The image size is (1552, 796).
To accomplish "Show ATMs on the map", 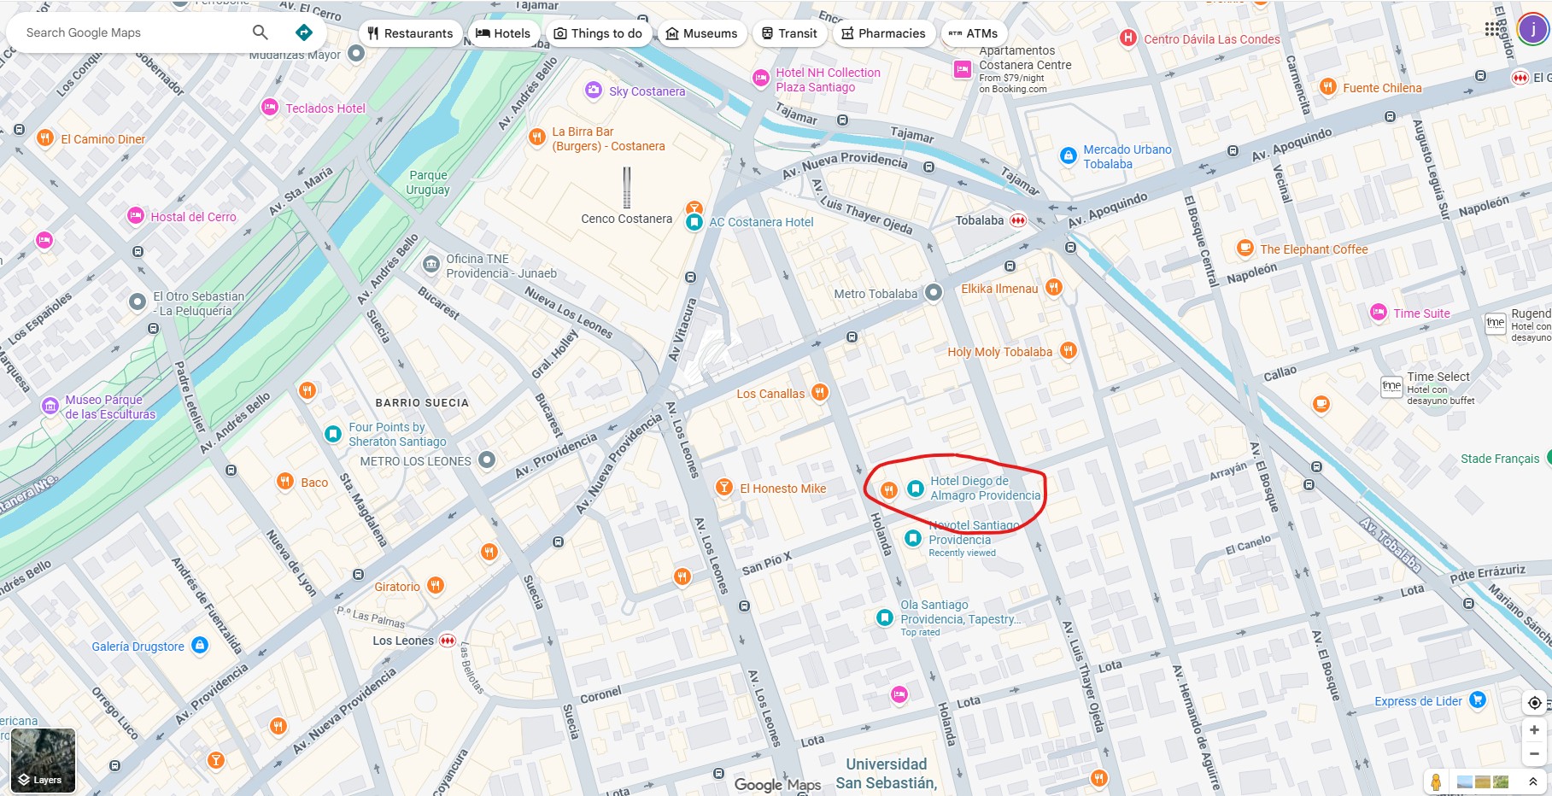I will (x=974, y=33).
